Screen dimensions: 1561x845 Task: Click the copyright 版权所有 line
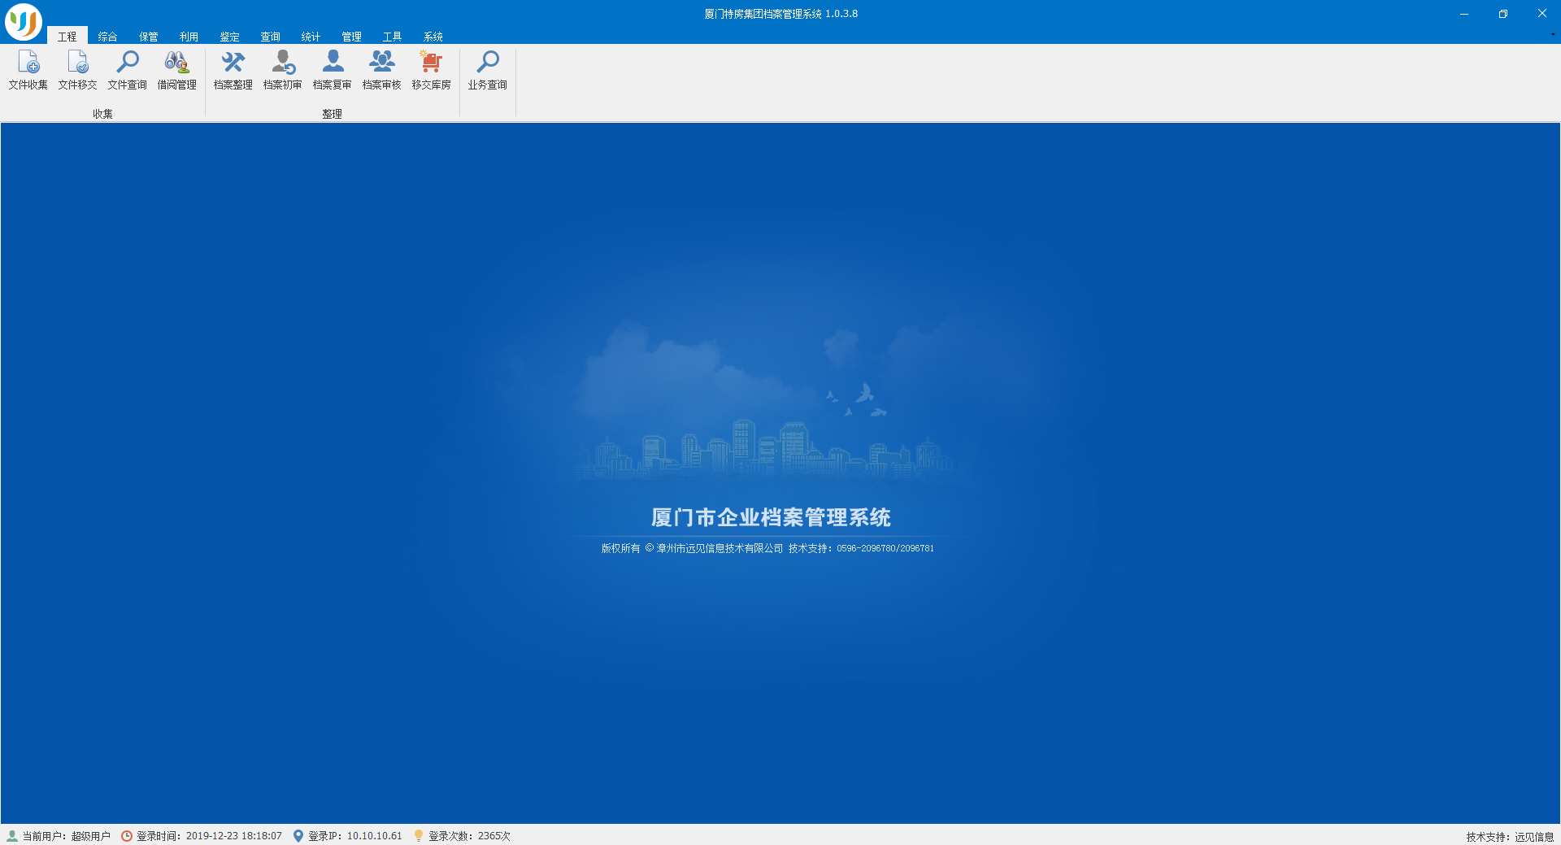coord(767,548)
